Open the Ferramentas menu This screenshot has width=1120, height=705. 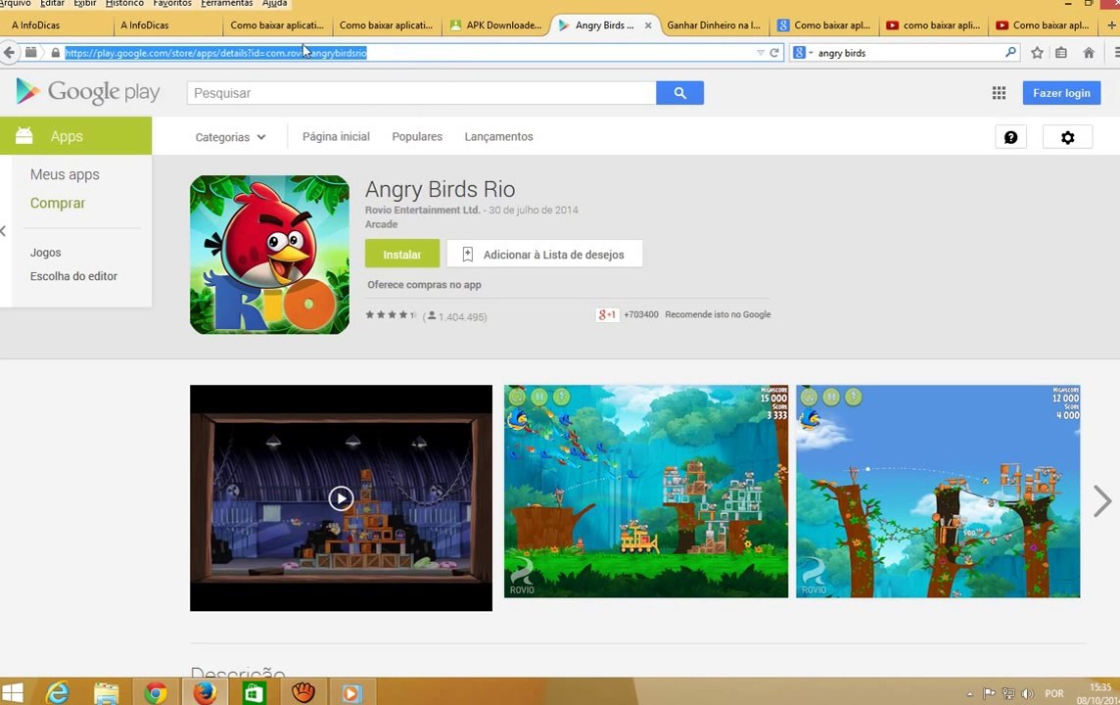tap(226, 3)
